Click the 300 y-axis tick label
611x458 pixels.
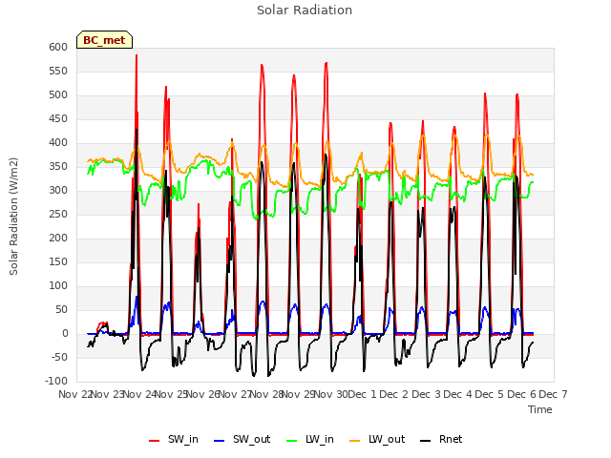pos(58,190)
